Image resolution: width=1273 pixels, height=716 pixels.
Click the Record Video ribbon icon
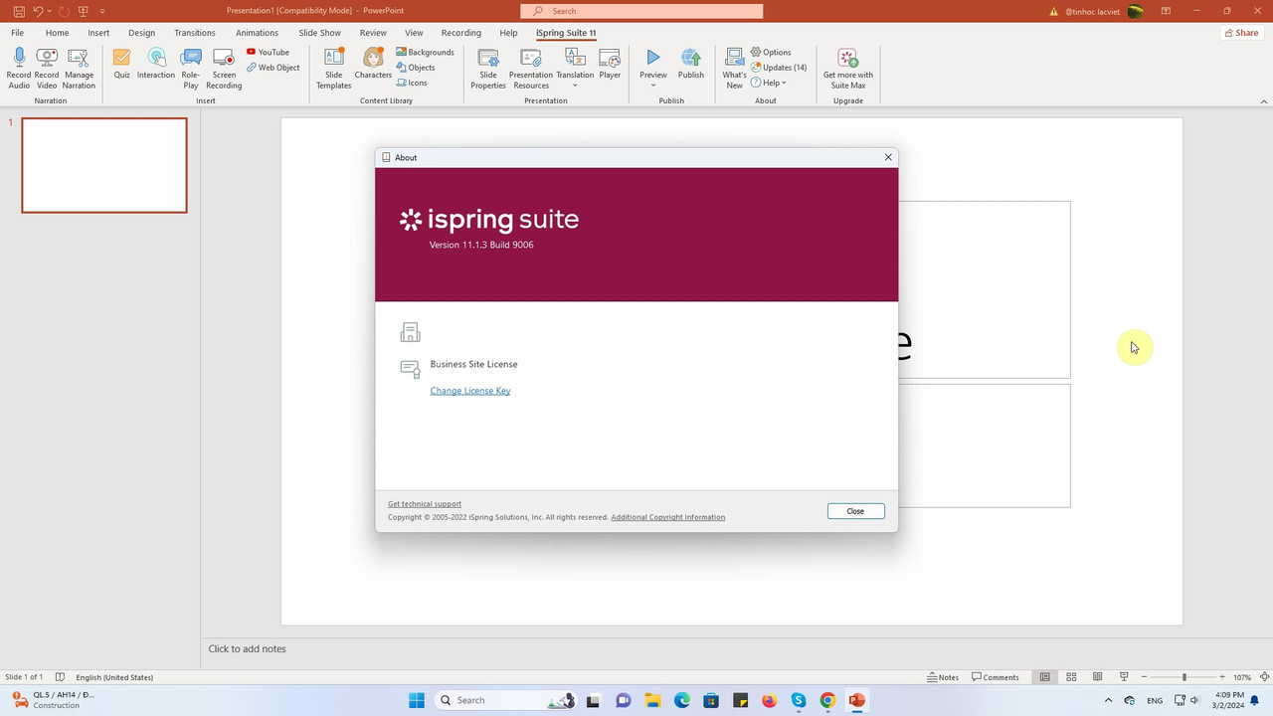click(47, 68)
